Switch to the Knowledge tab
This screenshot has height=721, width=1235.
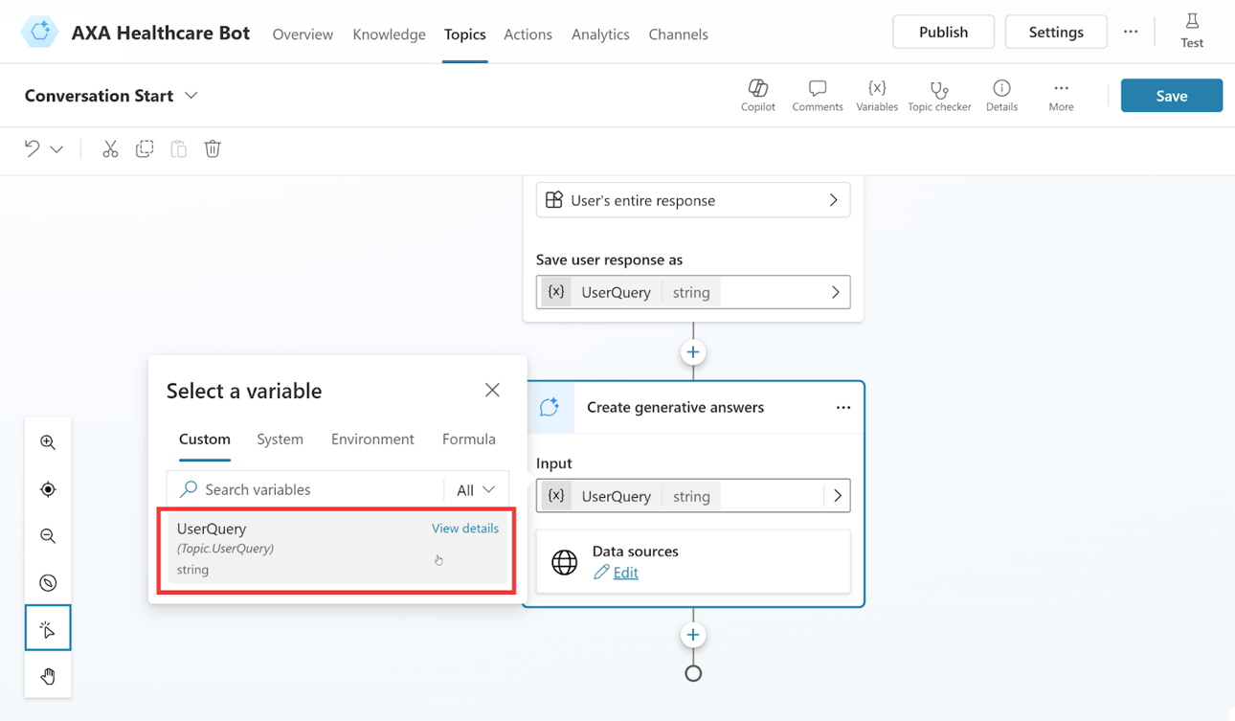(x=389, y=34)
